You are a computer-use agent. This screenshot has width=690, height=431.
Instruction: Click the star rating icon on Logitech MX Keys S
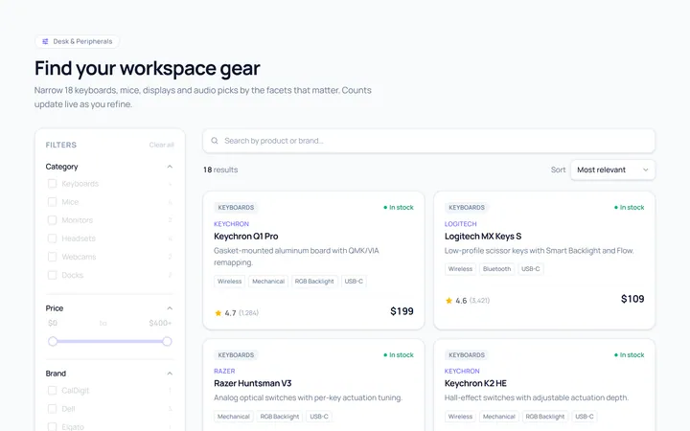pos(448,301)
